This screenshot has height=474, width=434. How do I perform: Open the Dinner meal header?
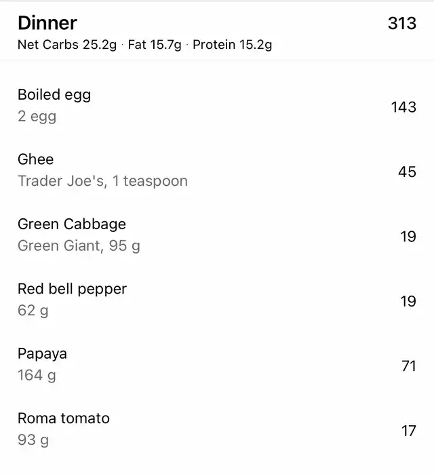point(47,23)
